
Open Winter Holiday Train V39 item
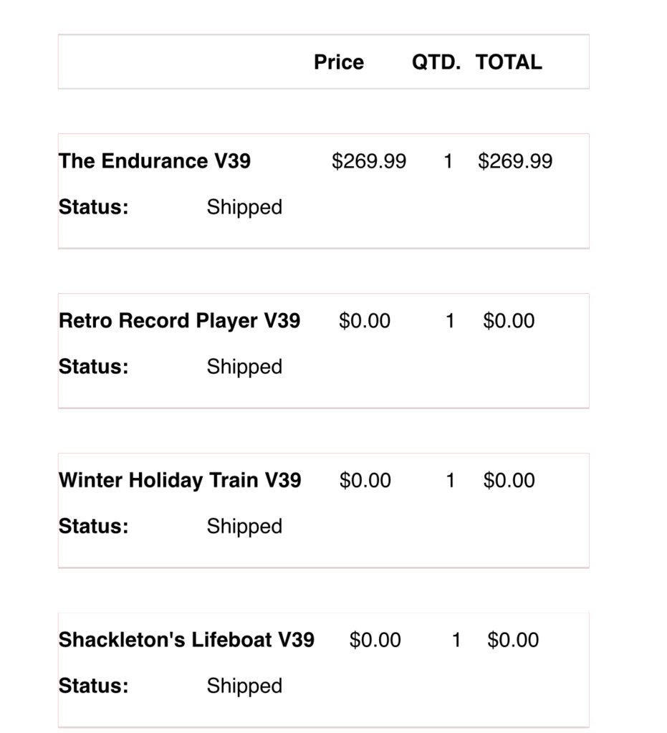click(x=180, y=481)
